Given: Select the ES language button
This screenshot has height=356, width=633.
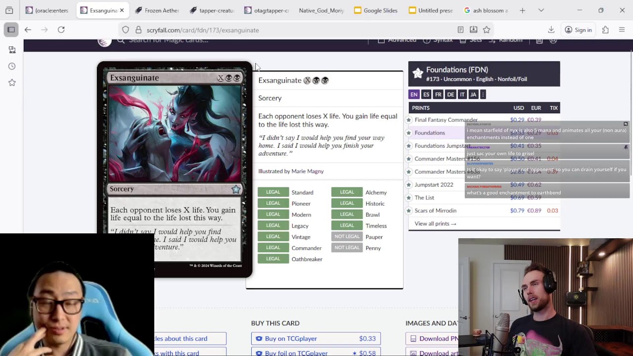Looking at the screenshot, I should (426, 94).
